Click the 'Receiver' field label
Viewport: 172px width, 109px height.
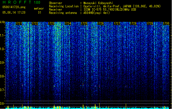(x=56, y=10)
